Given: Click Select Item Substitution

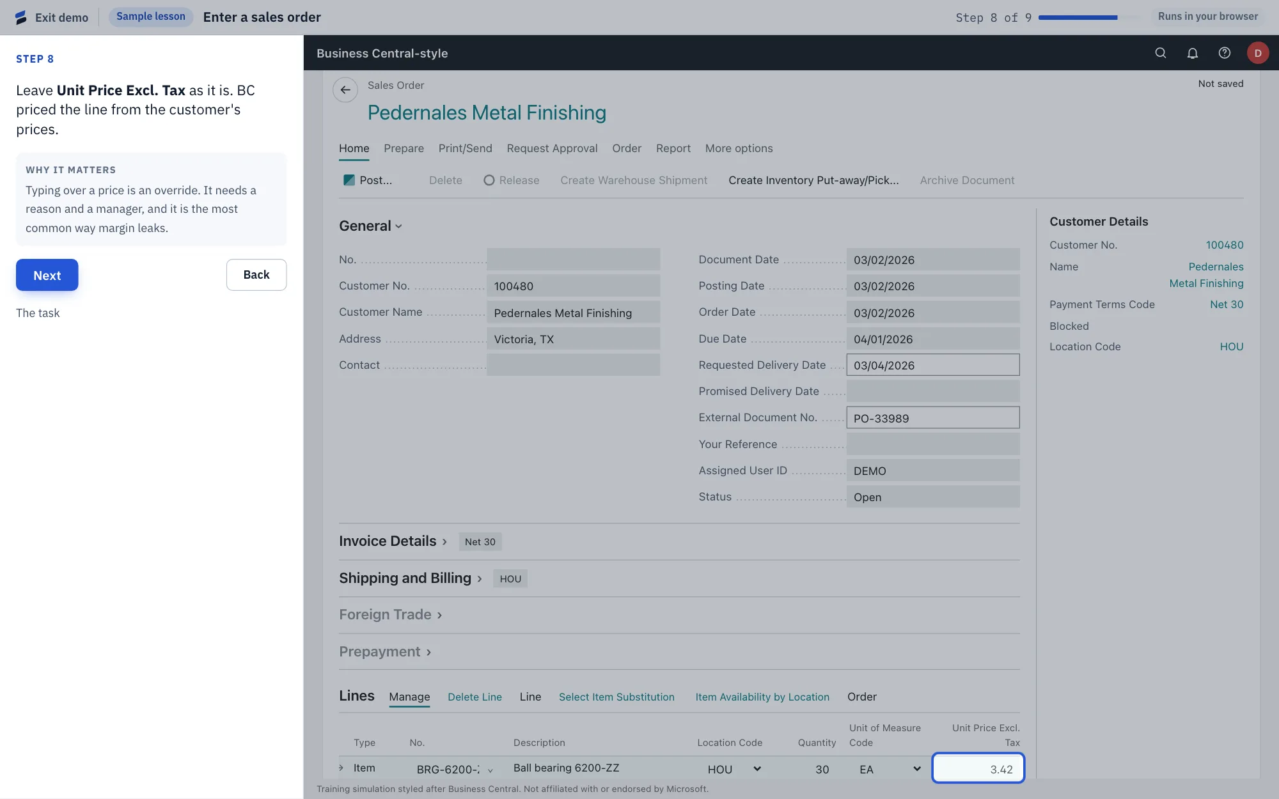Looking at the screenshot, I should coord(616,697).
